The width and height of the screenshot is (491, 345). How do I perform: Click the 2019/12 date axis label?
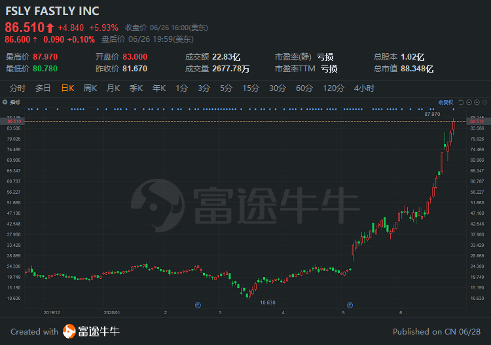[52, 312]
